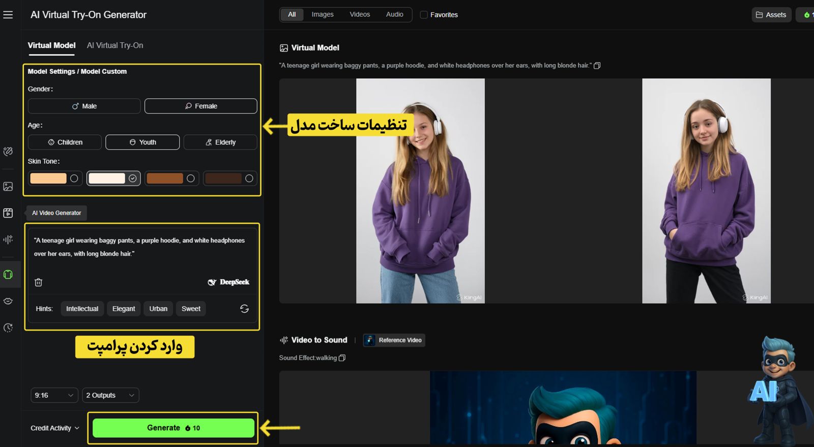Image resolution: width=814 pixels, height=447 pixels.
Task: Open the hamburger menu icon
Action: 8,15
